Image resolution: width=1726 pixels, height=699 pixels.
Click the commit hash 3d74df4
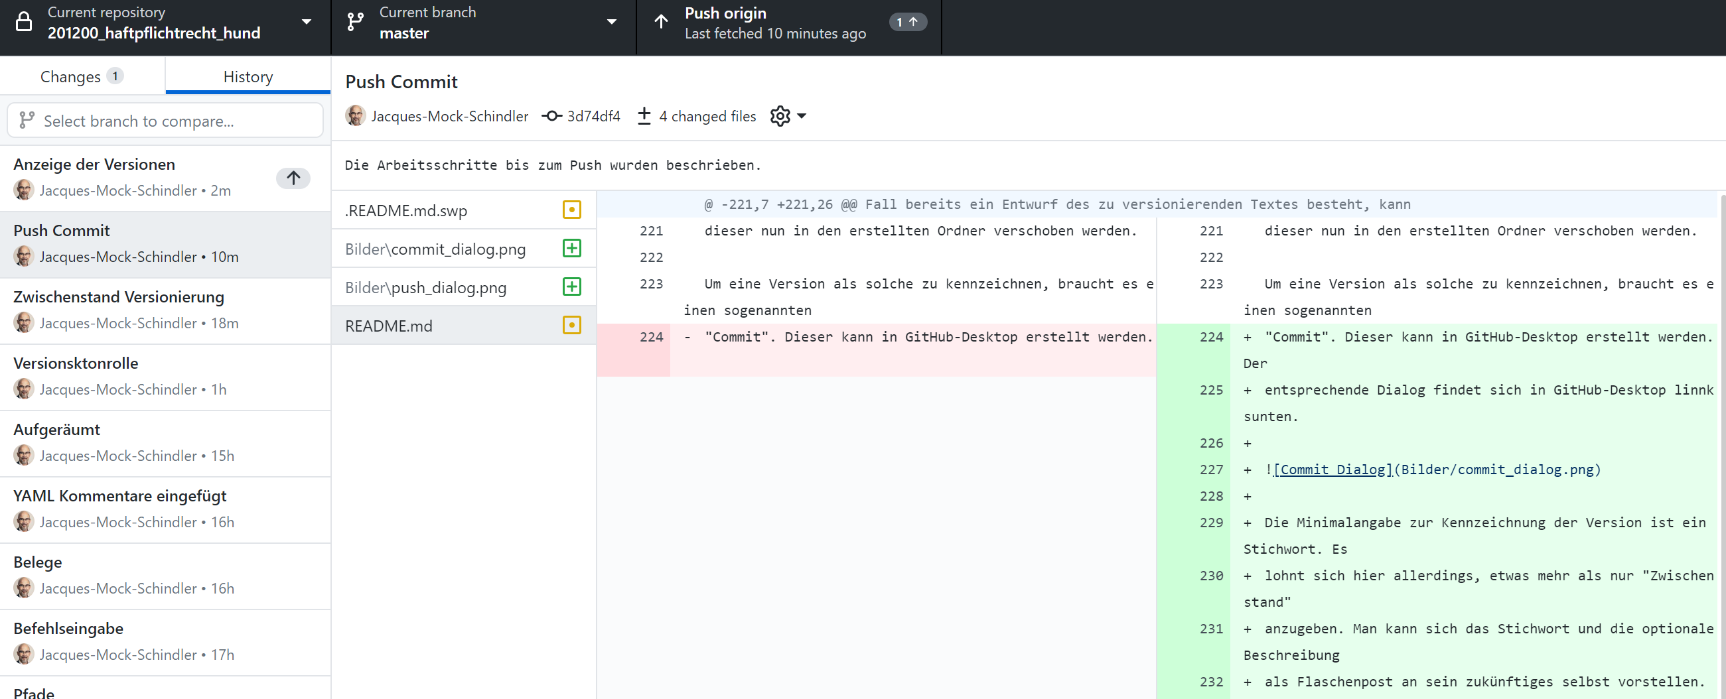(x=594, y=116)
